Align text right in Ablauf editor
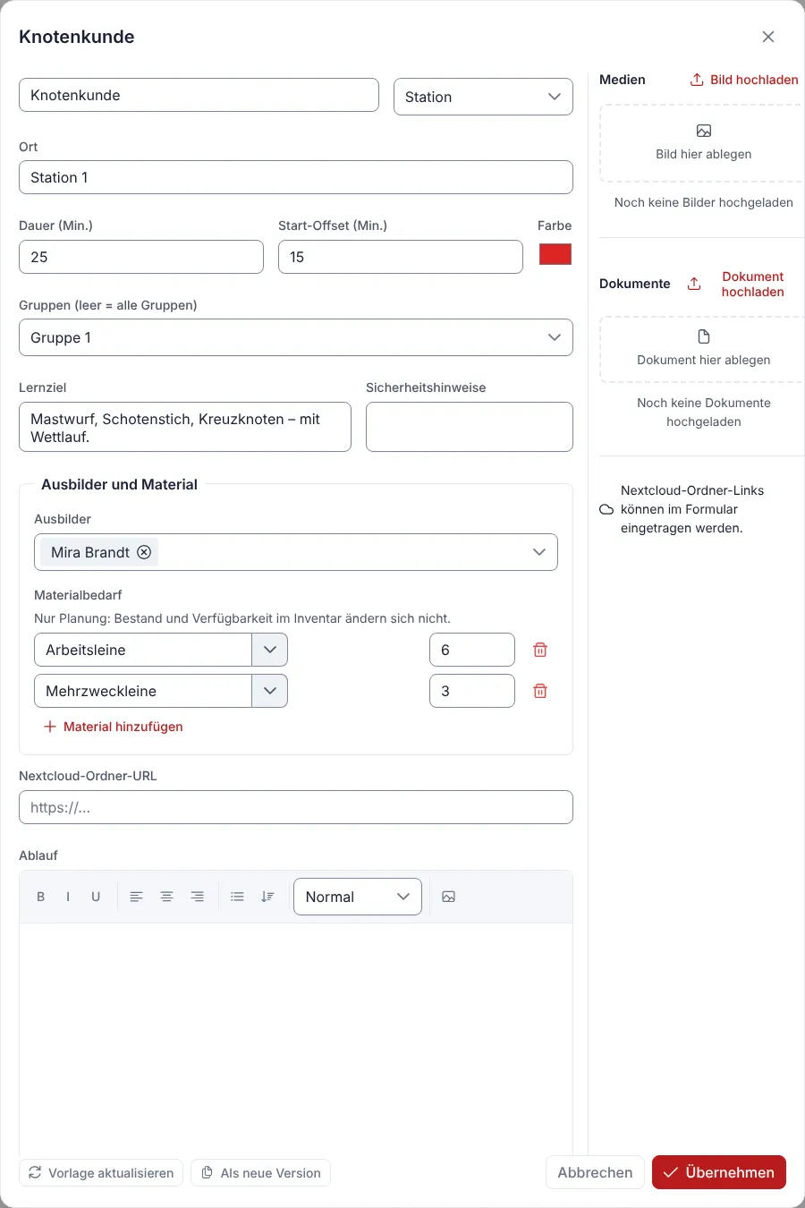805x1208 pixels. tap(197, 897)
